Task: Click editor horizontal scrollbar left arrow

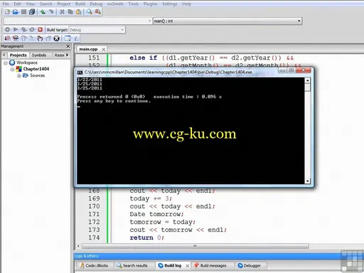Action: click(78, 246)
